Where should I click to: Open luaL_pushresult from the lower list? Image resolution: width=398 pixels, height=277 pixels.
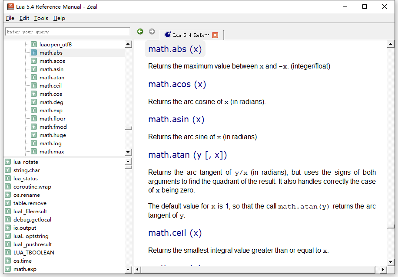coord(33,244)
